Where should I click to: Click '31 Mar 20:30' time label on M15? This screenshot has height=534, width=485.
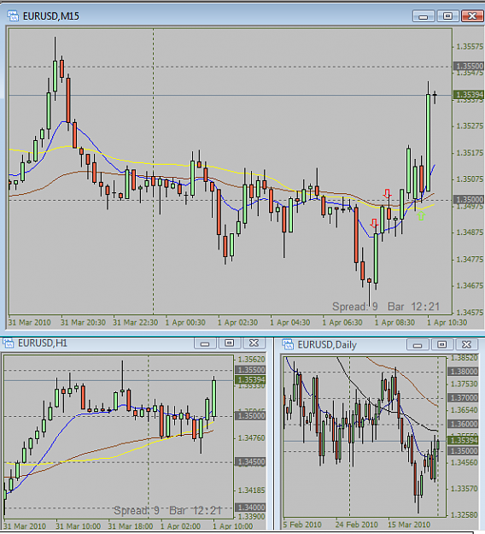coord(83,322)
